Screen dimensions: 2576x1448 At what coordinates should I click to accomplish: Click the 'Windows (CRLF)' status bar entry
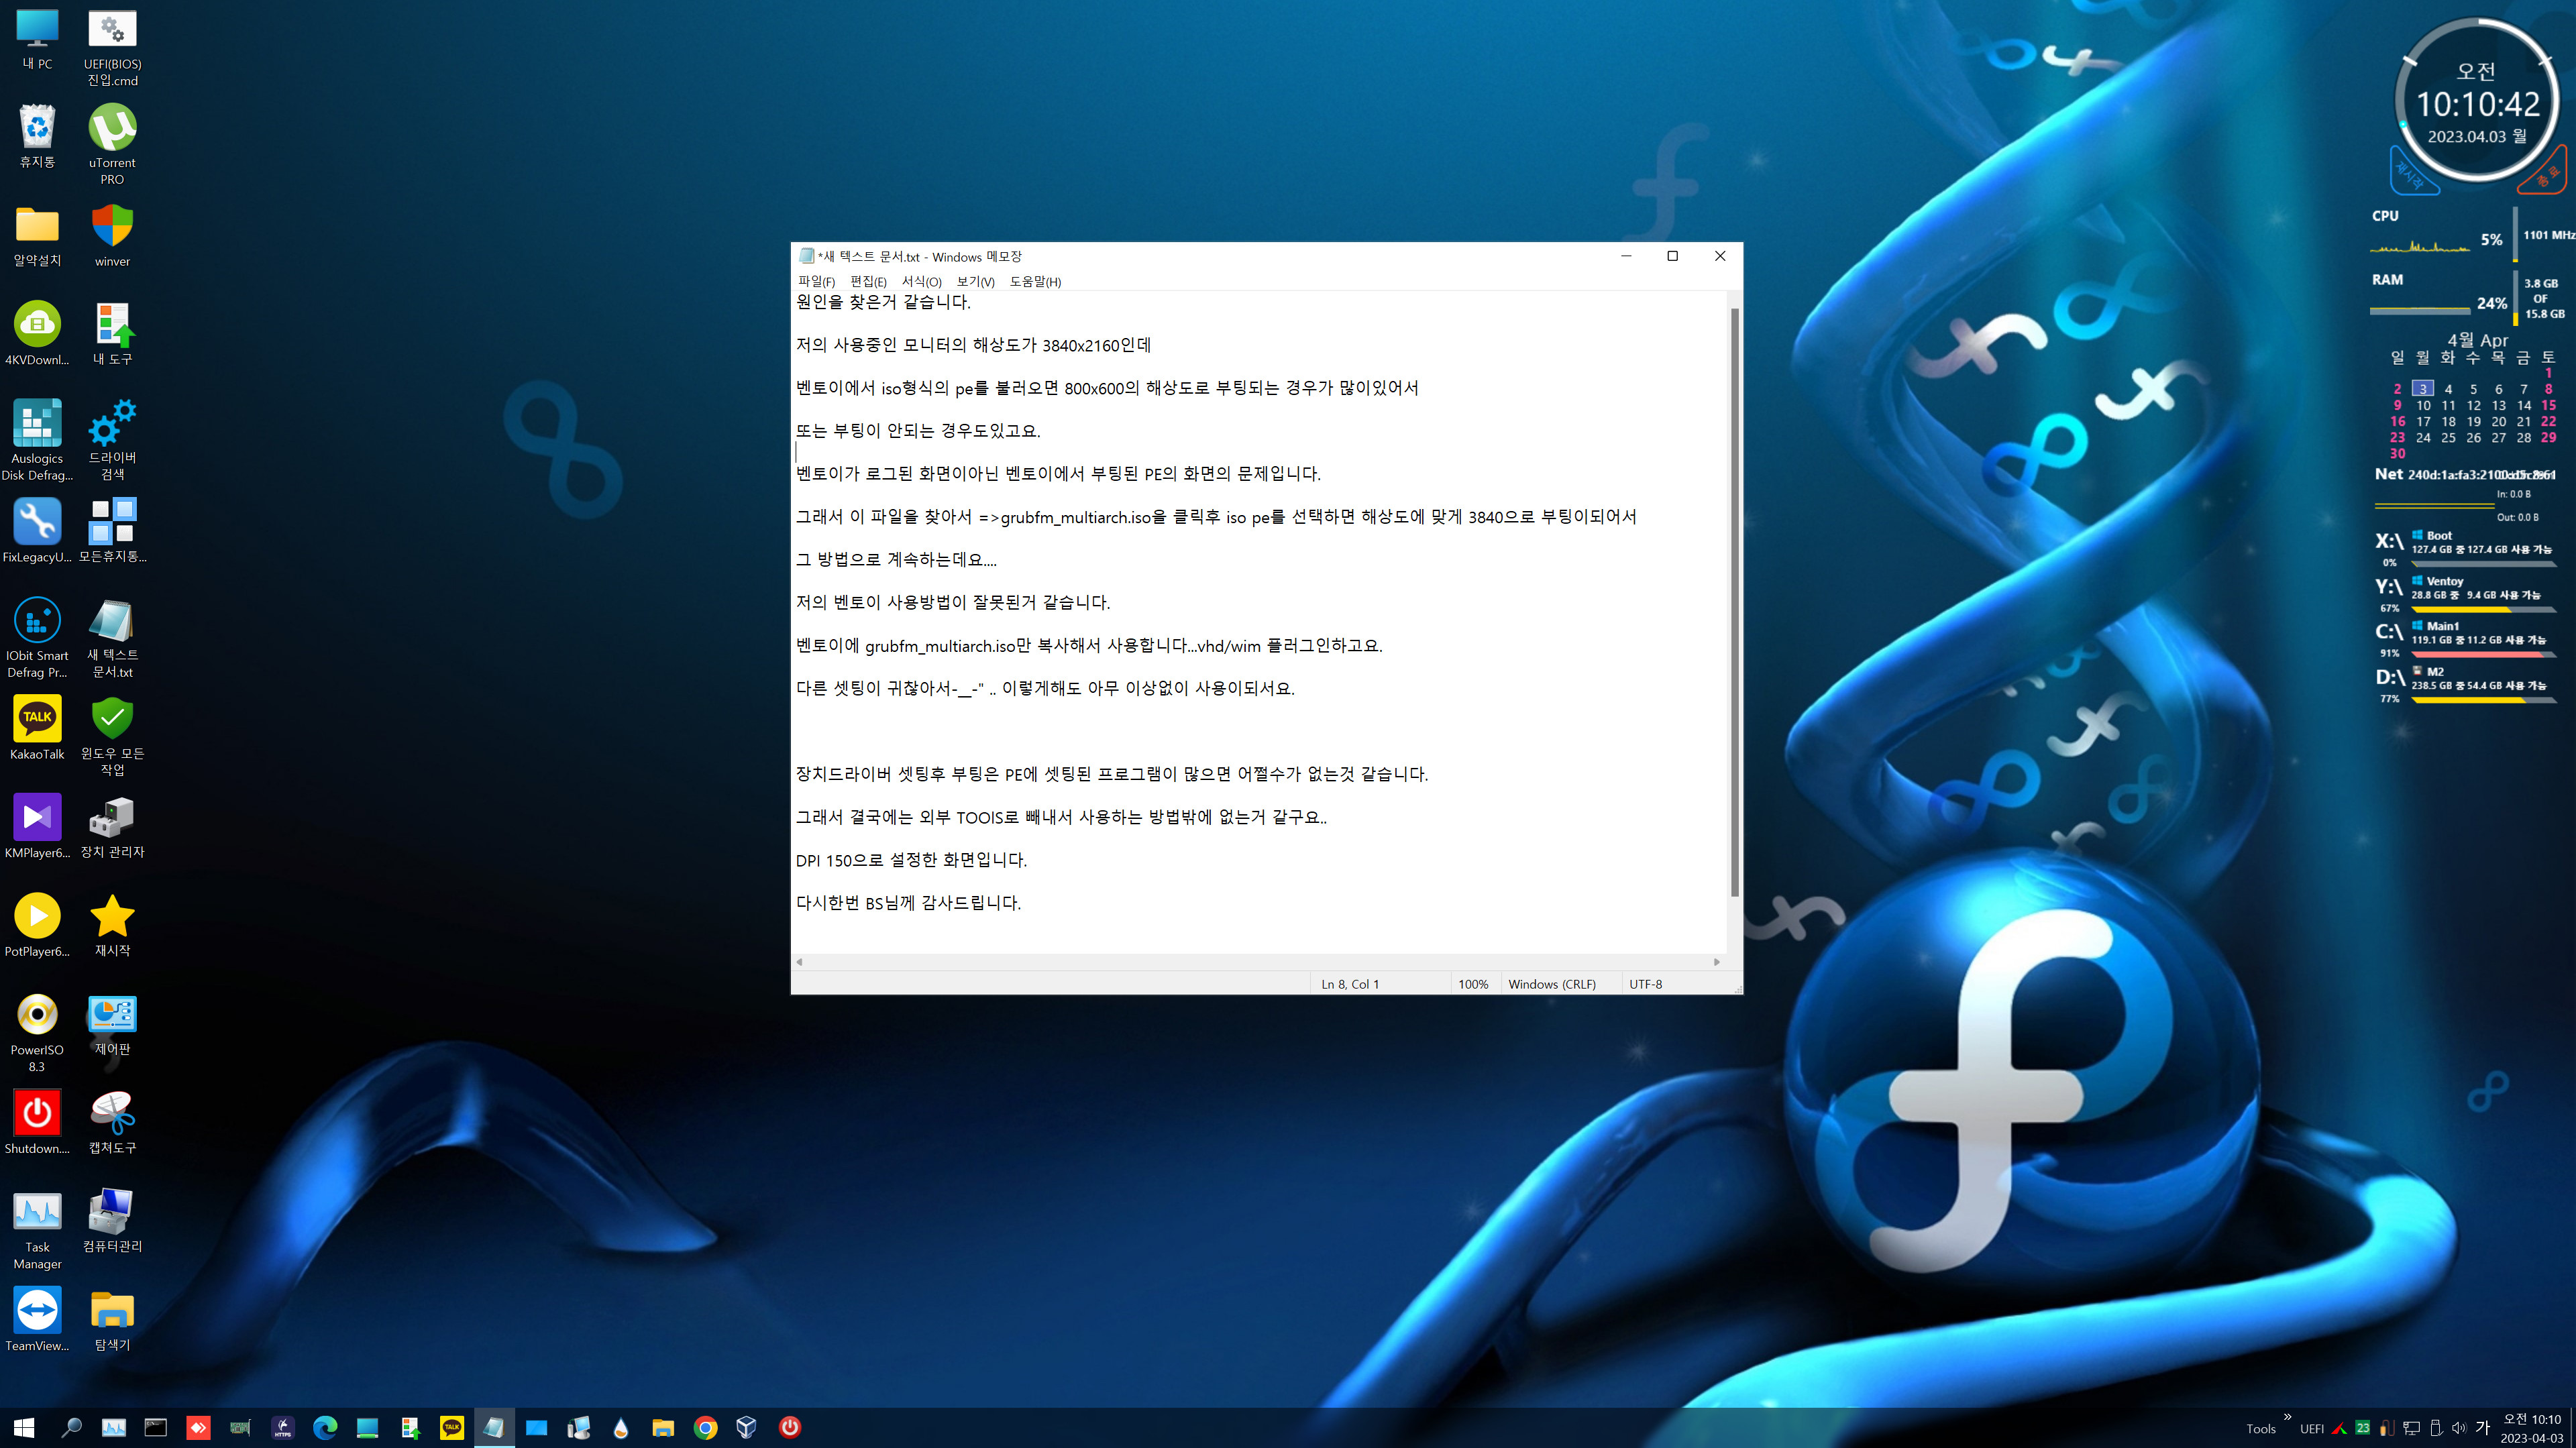pyautogui.click(x=1552, y=984)
